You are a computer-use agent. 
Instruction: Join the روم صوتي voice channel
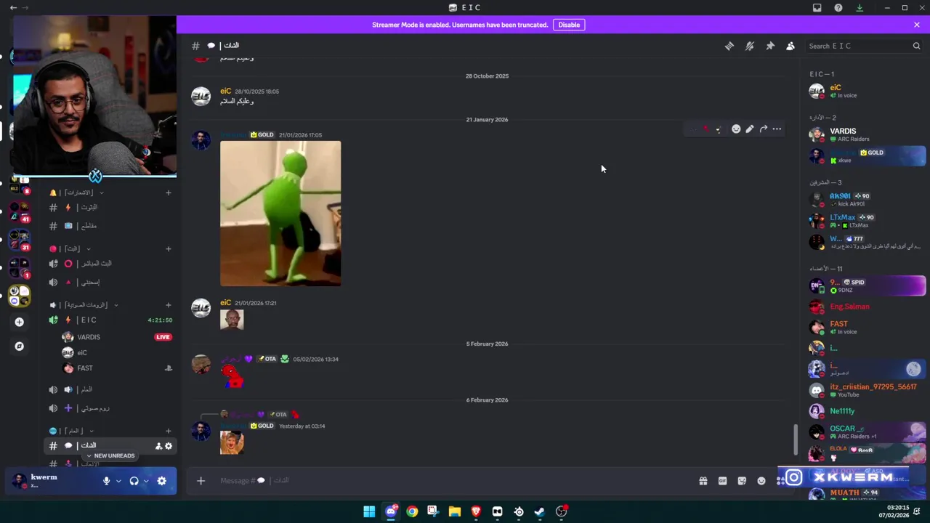[109, 408]
